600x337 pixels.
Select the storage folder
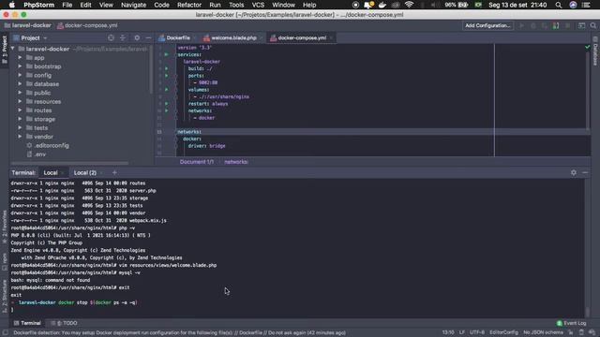point(44,119)
